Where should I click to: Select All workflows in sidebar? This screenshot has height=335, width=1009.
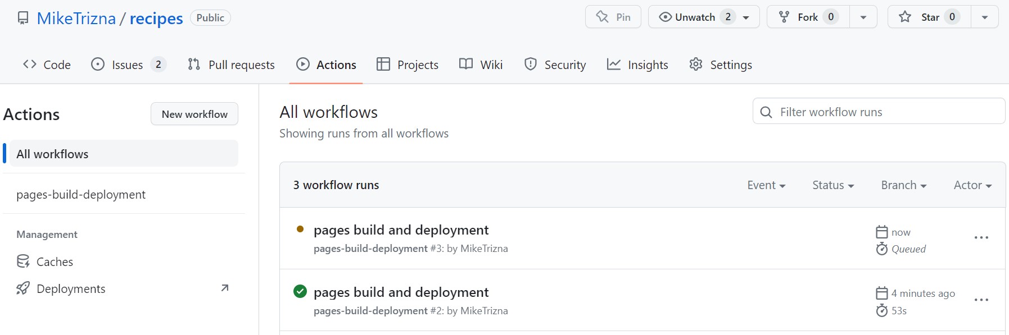[x=124, y=154]
